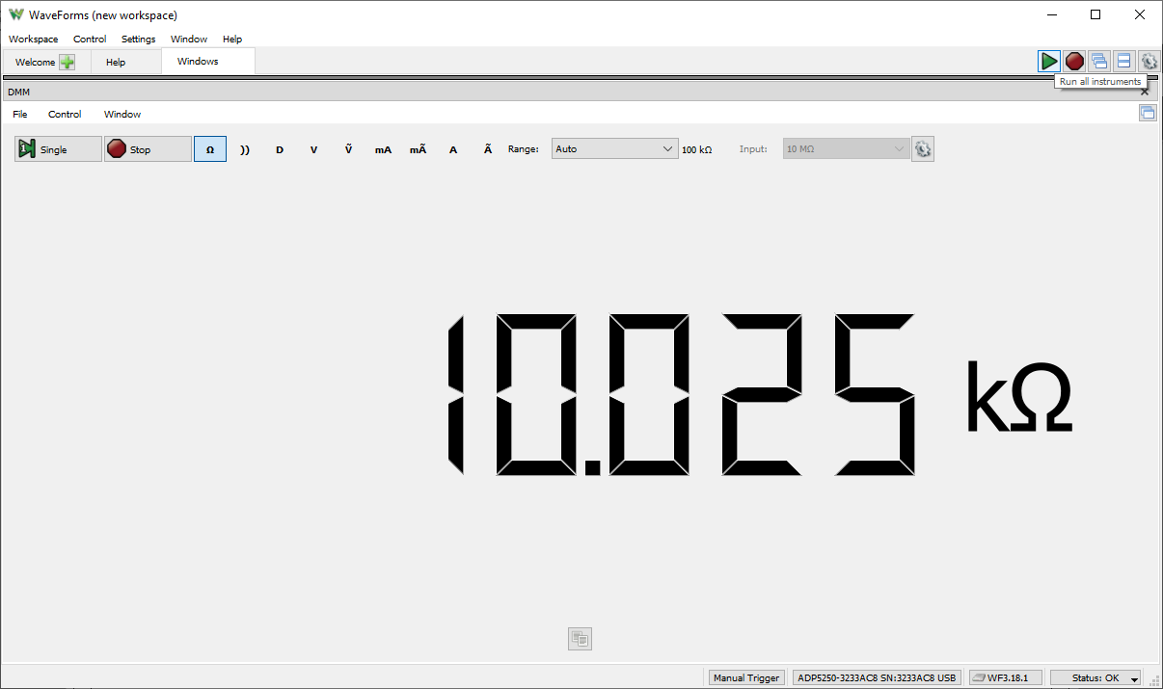Open the DMM panel's Control menu
This screenshot has height=689, width=1163.
pyautogui.click(x=65, y=114)
